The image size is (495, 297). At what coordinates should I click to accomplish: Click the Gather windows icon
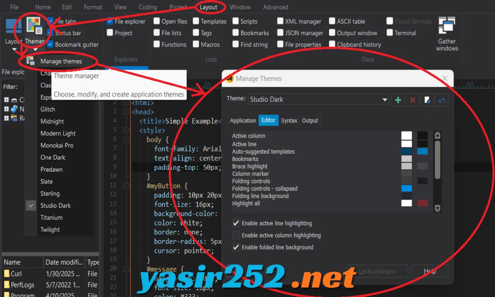(447, 26)
